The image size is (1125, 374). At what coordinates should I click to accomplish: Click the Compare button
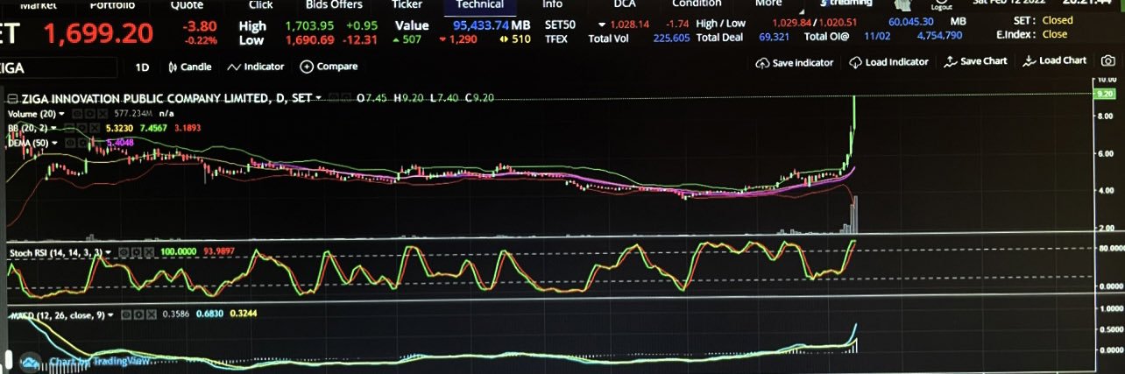pos(329,67)
